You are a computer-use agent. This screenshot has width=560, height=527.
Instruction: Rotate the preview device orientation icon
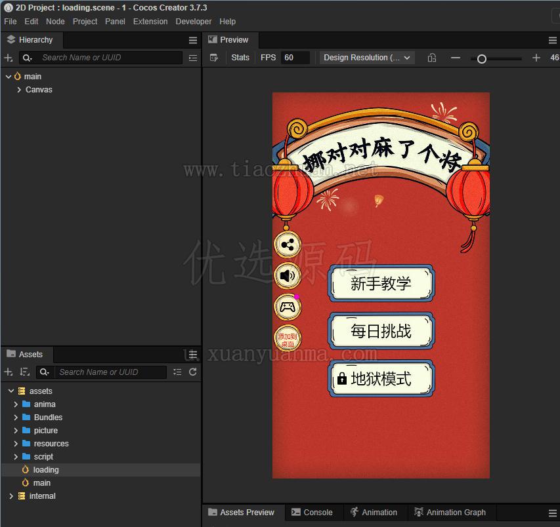[432, 58]
